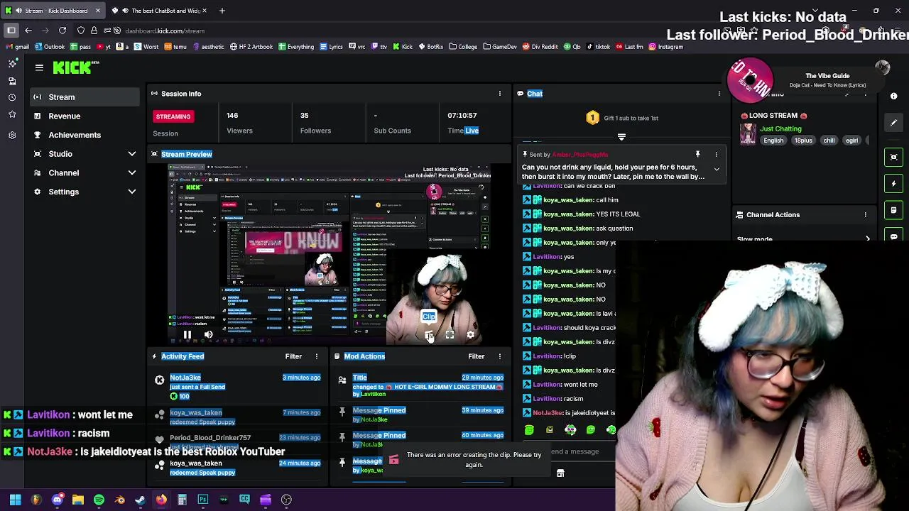The width and height of the screenshot is (909, 511).
Task: Open Steam from the taskbar
Action: click(x=140, y=500)
